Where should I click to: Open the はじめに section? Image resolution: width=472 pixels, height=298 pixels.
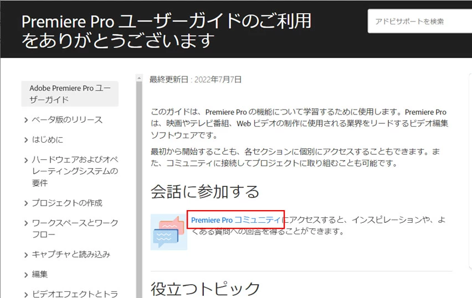48,139
